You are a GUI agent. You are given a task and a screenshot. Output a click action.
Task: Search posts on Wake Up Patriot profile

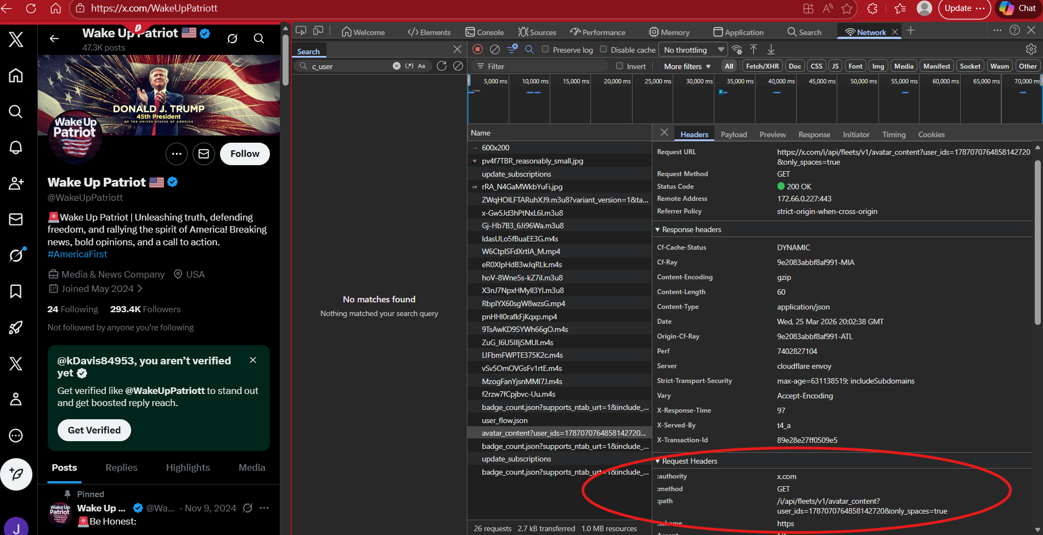point(259,38)
